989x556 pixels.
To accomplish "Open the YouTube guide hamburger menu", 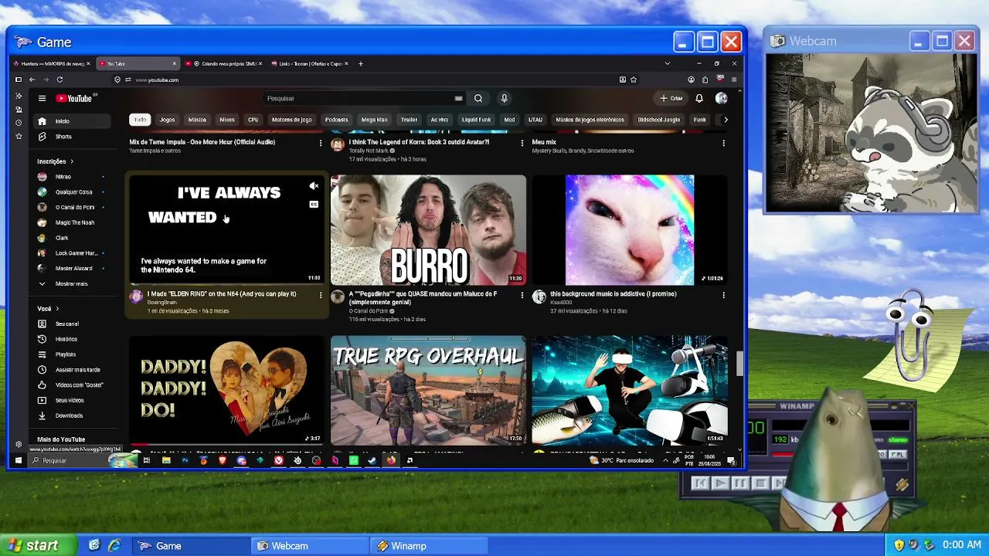I will click(x=42, y=98).
